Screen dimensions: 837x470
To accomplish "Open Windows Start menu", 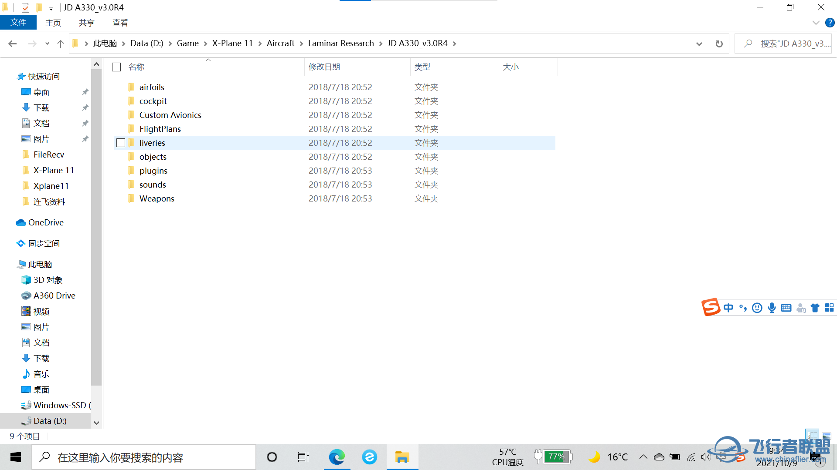I will tap(16, 457).
